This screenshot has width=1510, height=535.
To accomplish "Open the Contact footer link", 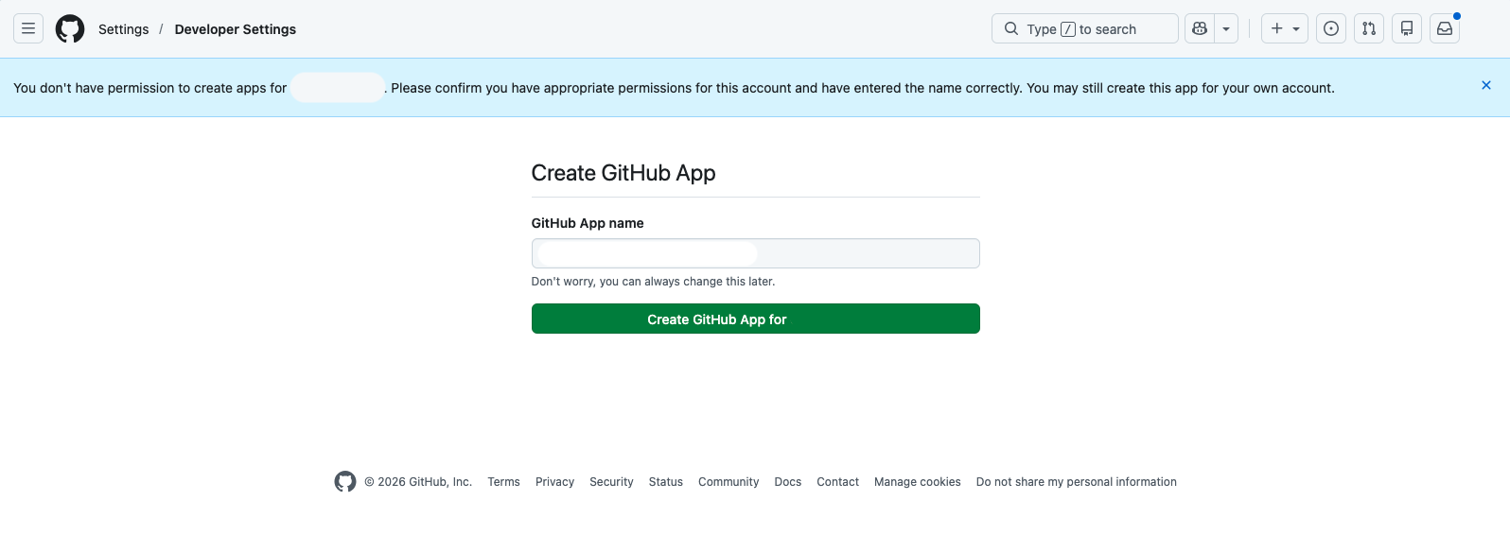I will (x=837, y=482).
